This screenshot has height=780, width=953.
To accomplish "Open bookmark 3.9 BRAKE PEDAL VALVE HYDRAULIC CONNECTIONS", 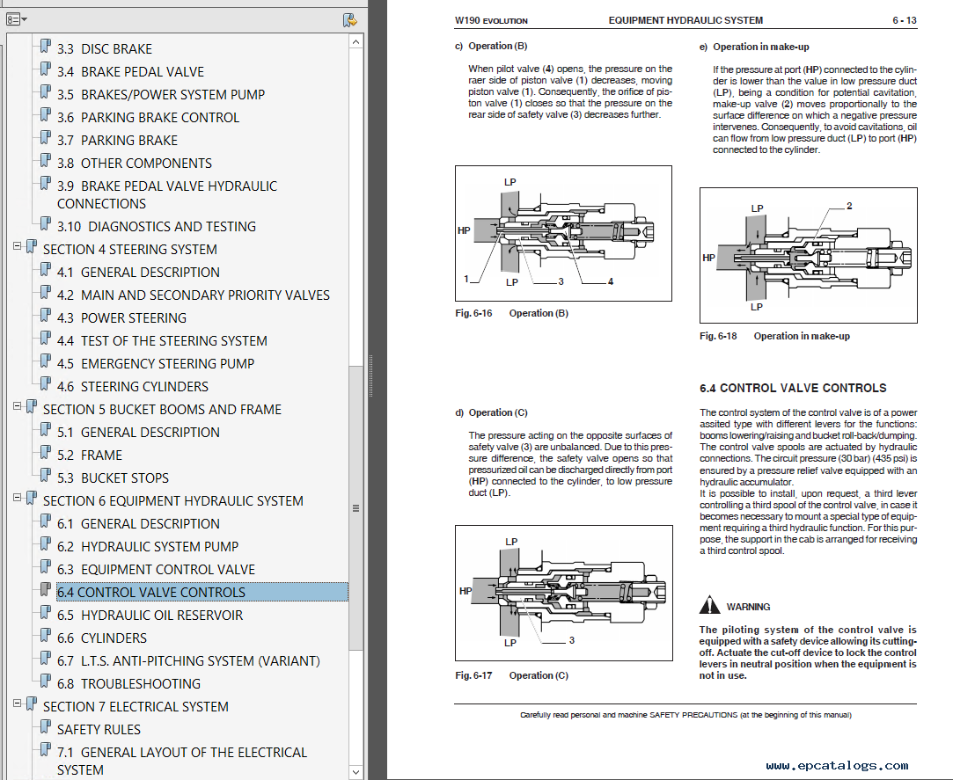I will (x=167, y=195).
